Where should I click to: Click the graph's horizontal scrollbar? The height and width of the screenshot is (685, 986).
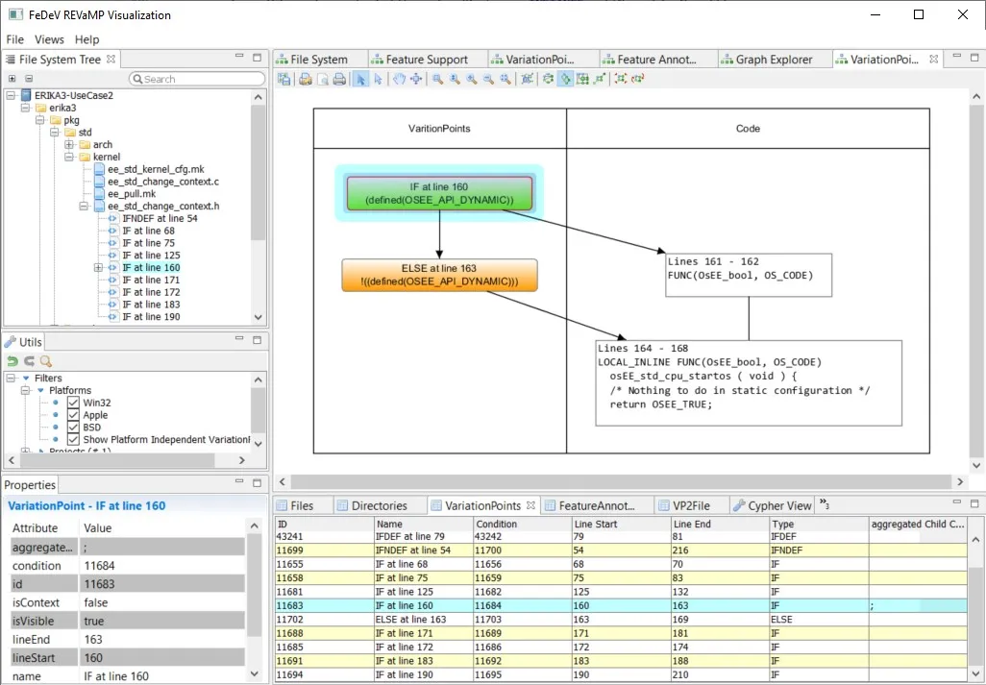click(621, 482)
